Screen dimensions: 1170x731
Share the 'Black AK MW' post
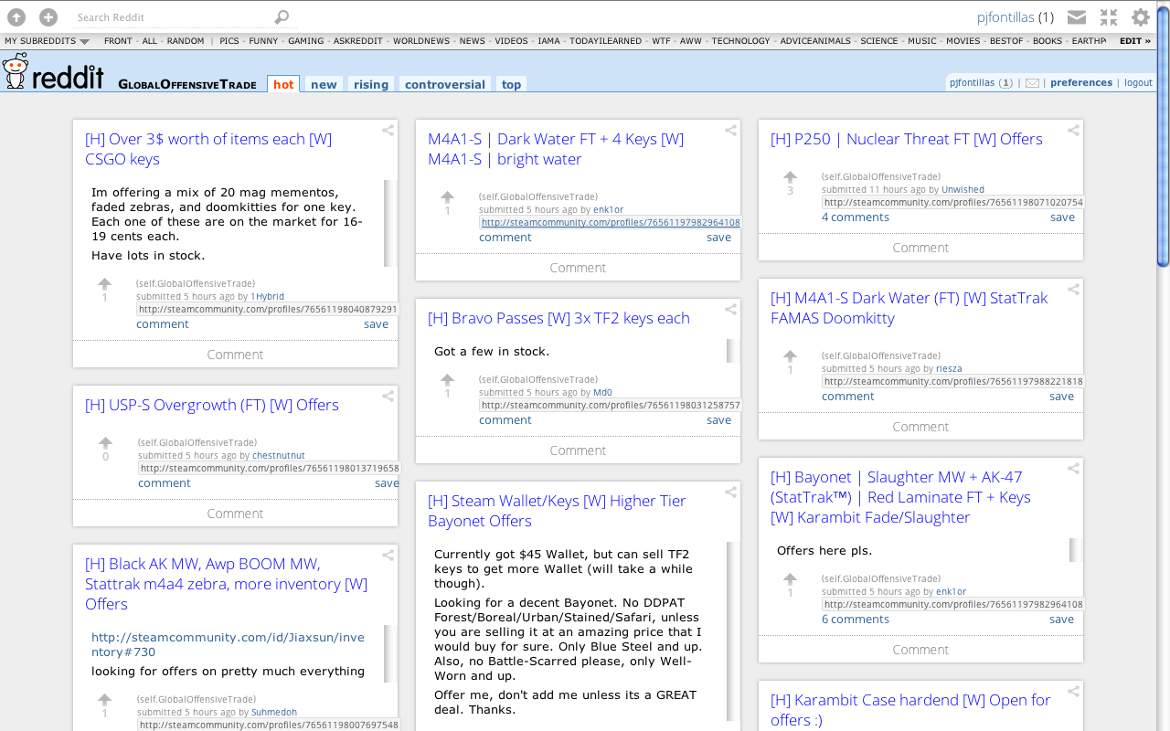point(388,556)
